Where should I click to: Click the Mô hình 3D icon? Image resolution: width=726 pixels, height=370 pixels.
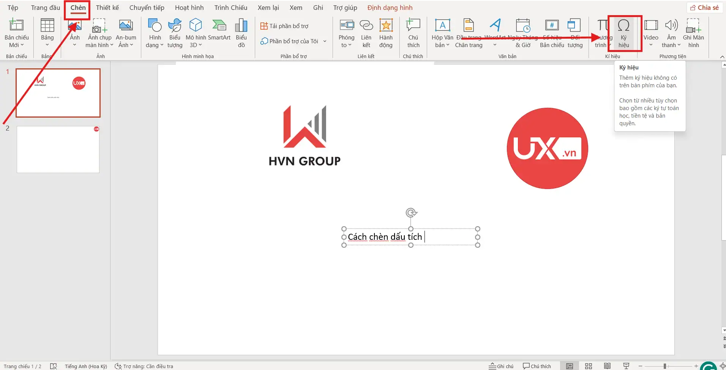coord(196,25)
